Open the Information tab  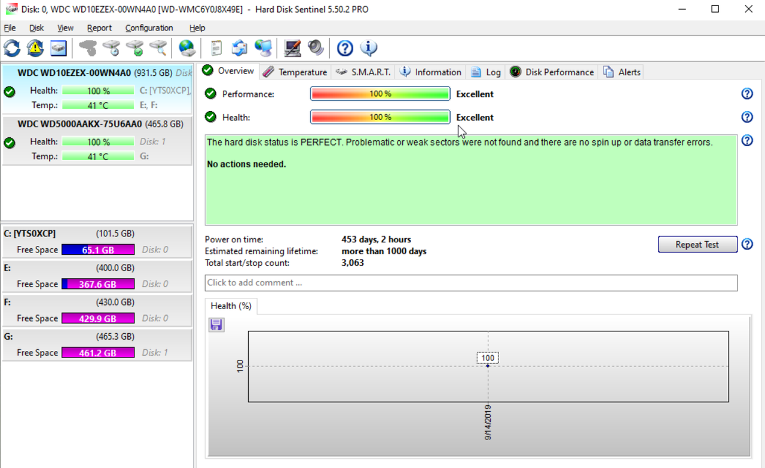pyautogui.click(x=431, y=72)
